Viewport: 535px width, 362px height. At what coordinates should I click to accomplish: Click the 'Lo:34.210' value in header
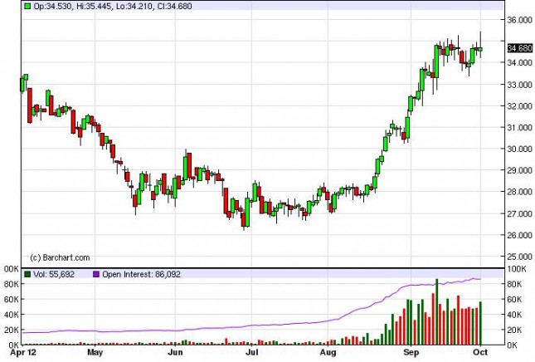pos(134,6)
